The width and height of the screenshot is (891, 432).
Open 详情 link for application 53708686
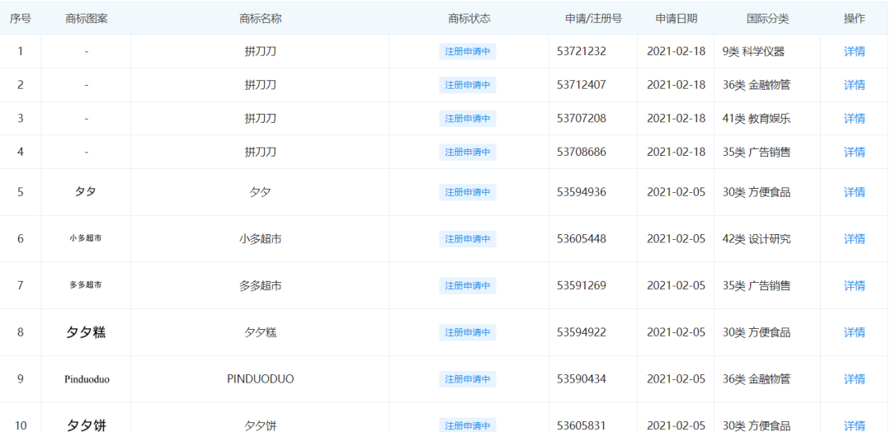(854, 153)
